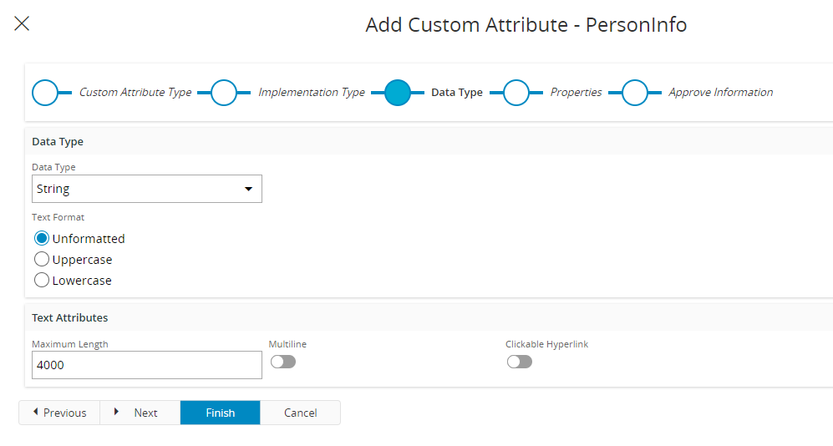Click the Implementation Type step circle
Screen dimensions: 833x446
tap(224, 93)
